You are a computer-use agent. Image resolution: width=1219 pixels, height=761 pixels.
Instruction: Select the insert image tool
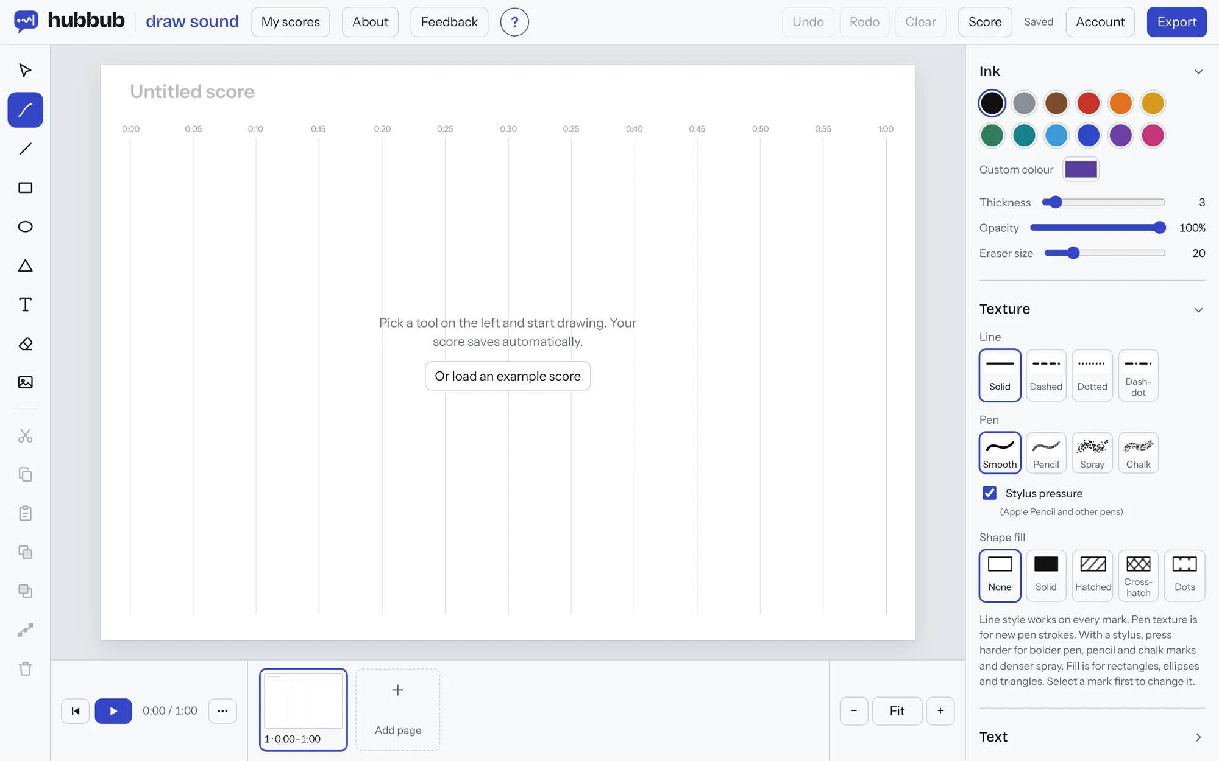[x=25, y=382]
